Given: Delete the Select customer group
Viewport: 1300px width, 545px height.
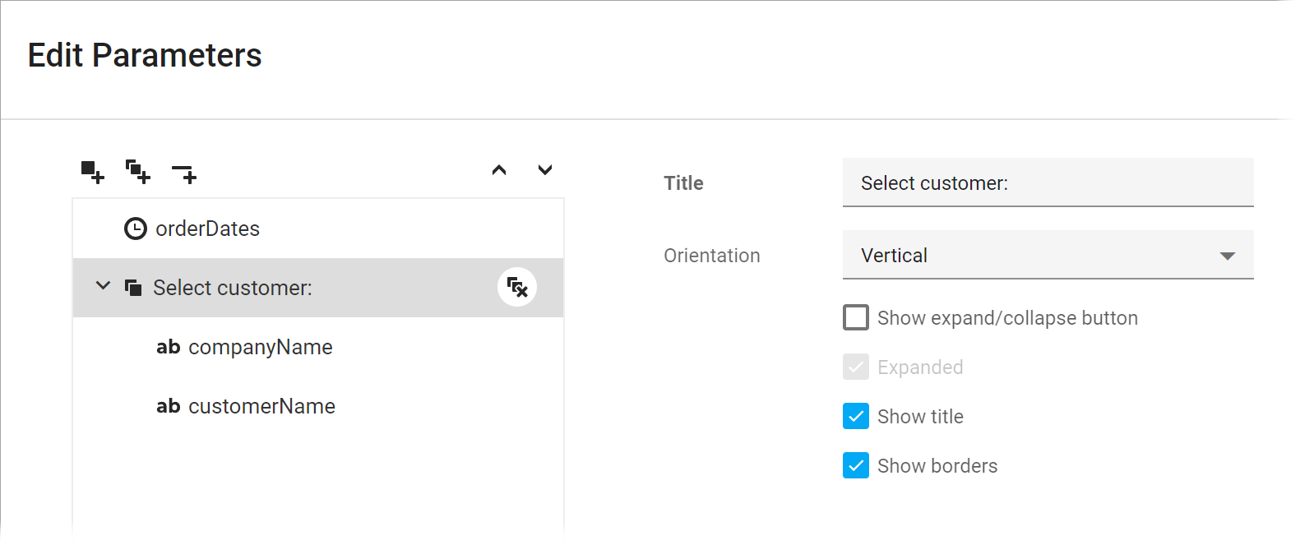Looking at the screenshot, I should coord(517,287).
